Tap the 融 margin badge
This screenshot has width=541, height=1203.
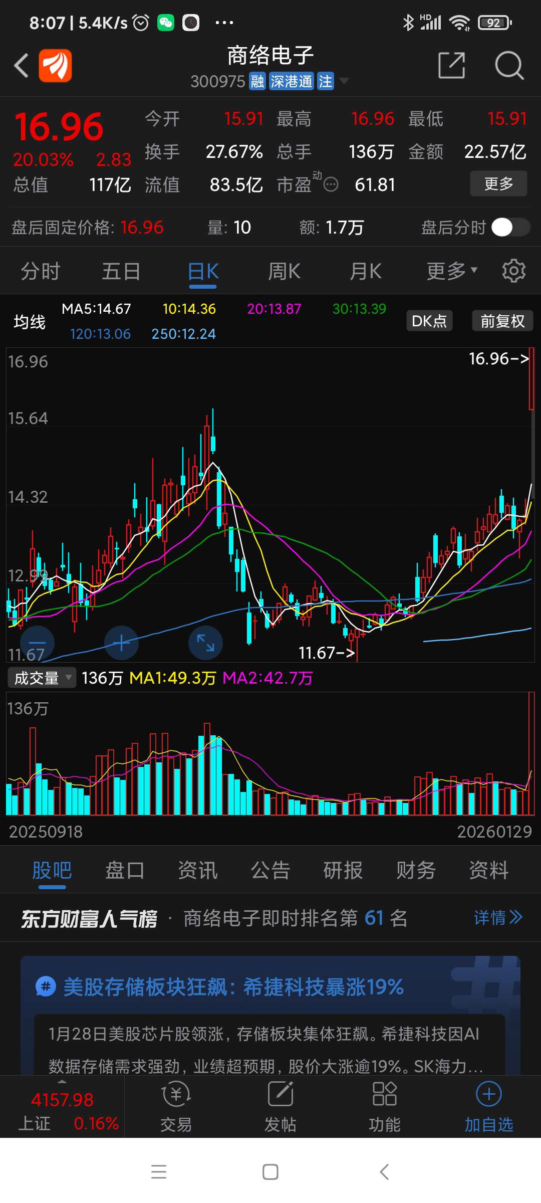click(257, 81)
